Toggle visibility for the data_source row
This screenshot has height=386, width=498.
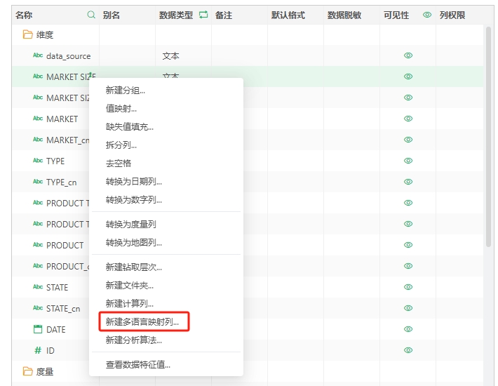[408, 55]
